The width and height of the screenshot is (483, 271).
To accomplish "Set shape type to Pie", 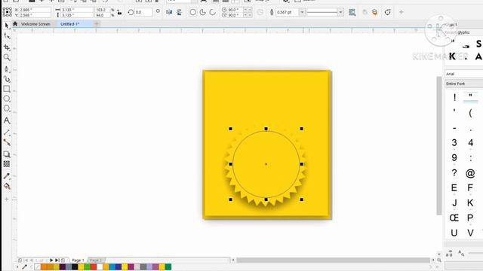I will coord(203,12).
